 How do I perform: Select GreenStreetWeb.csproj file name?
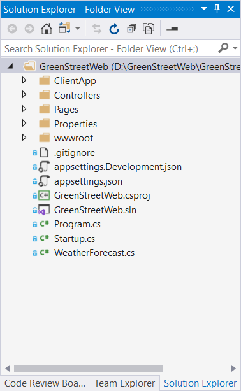point(102,195)
